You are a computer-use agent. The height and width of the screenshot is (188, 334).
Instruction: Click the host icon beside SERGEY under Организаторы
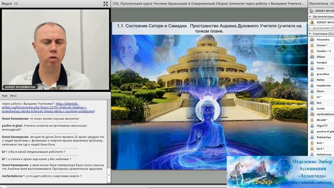pyautogui.click(x=312, y=22)
